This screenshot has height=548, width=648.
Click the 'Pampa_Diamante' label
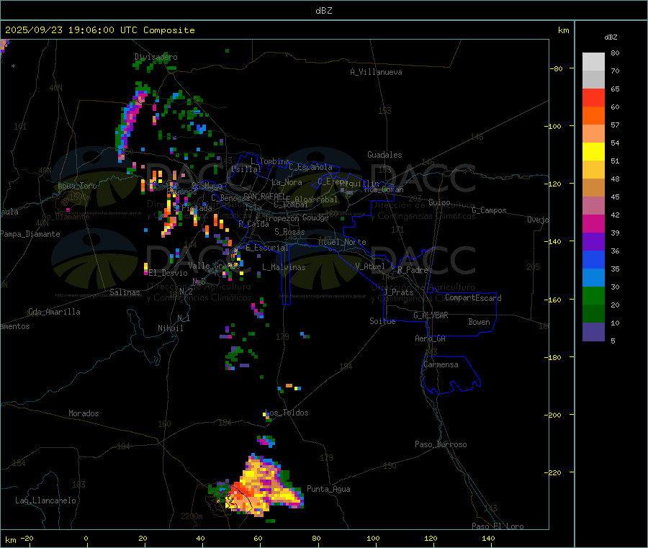pos(30,234)
